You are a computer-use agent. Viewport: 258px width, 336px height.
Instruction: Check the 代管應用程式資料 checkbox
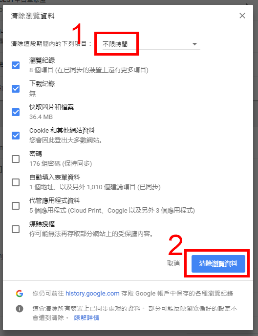tap(16, 206)
